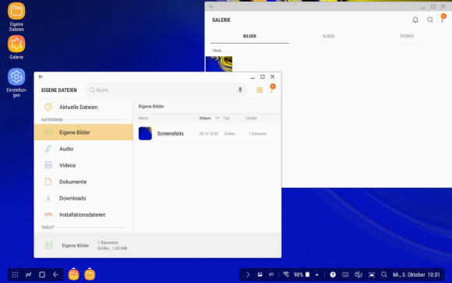The image size is (452, 283).
Task: Launch the Galerie desktop icon
Action: pyautogui.click(x=16, y=48)
